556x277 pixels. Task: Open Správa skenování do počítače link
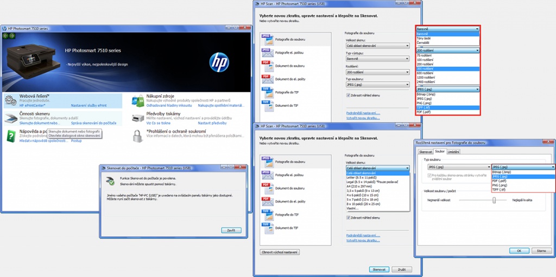(x=93, y=123)
